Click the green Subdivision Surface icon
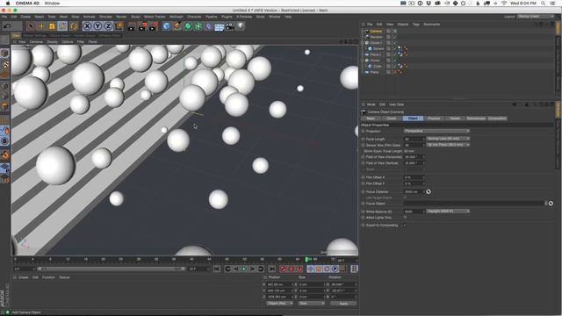 tap(187, 26)
